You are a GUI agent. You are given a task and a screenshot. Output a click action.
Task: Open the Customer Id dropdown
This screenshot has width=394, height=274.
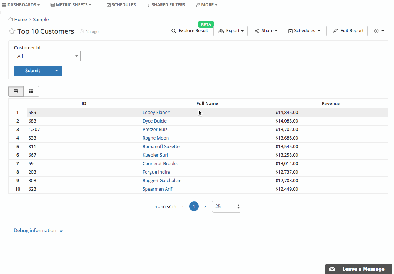click(47, 56)
